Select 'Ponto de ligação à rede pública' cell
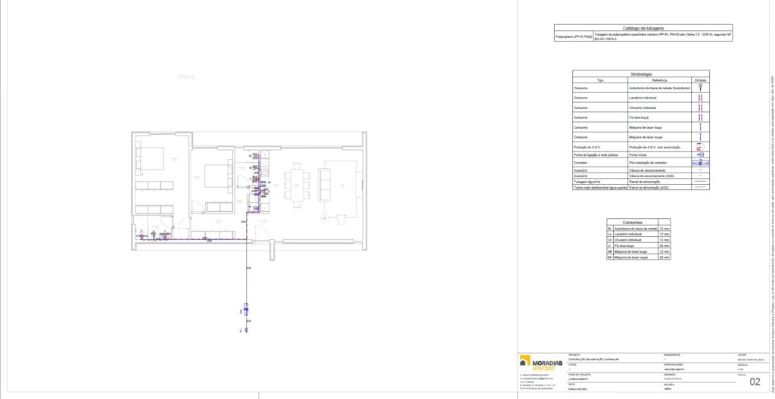This screenshot has height=399, width=775. [600, 154]
